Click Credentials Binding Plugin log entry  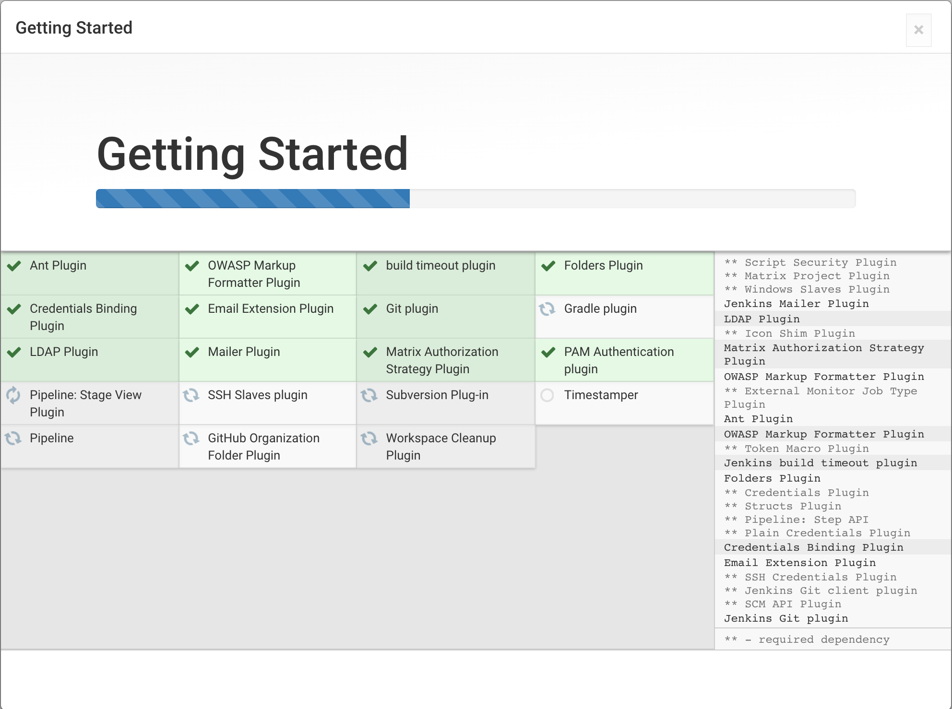pyautogui.click(x=813, y=547)
